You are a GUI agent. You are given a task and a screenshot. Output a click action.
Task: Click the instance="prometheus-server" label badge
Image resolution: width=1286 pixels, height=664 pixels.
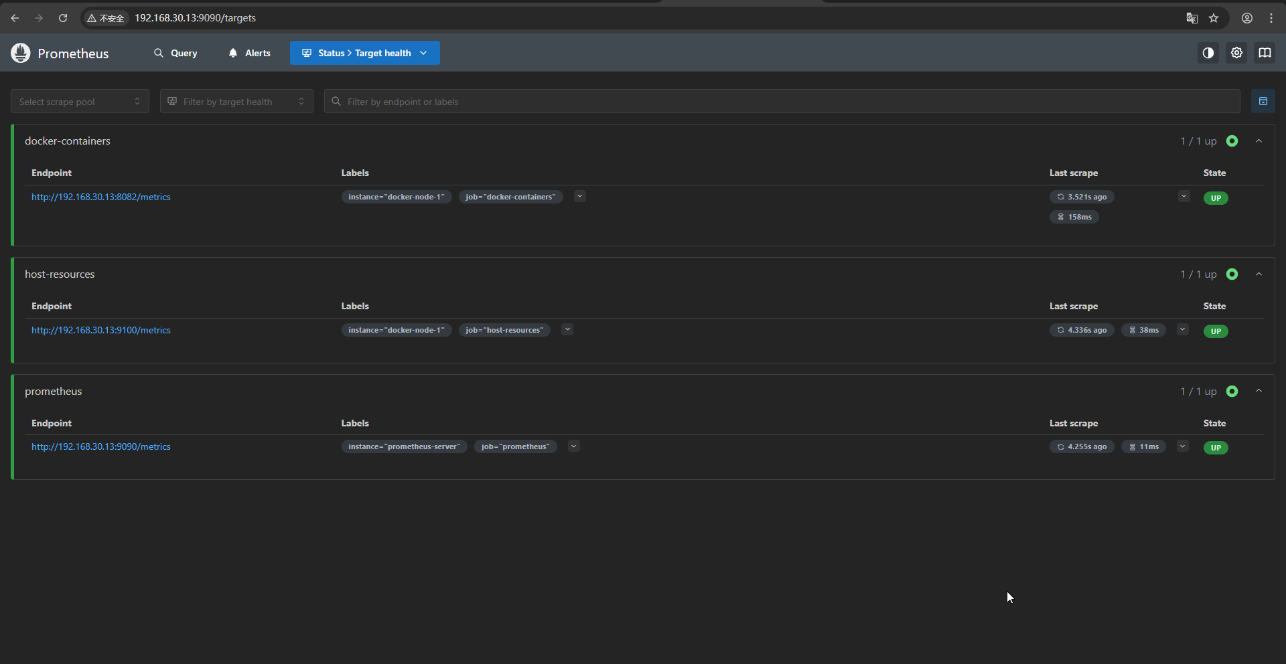[x=405, y=446]
